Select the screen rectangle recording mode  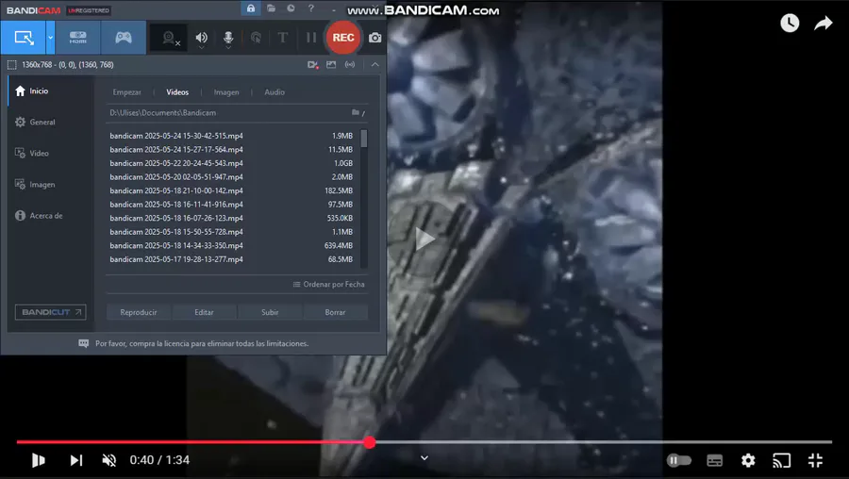click(24, 38)
